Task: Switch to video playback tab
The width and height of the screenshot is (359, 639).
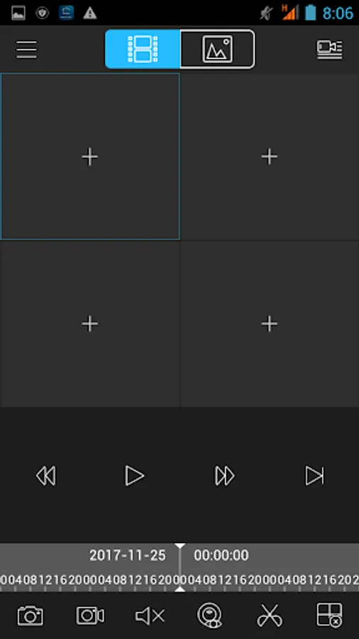Action: (143, 49)
